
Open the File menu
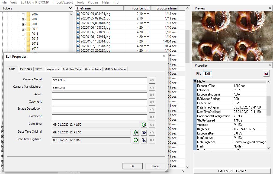pyautogui.click(x=4, y=2)
